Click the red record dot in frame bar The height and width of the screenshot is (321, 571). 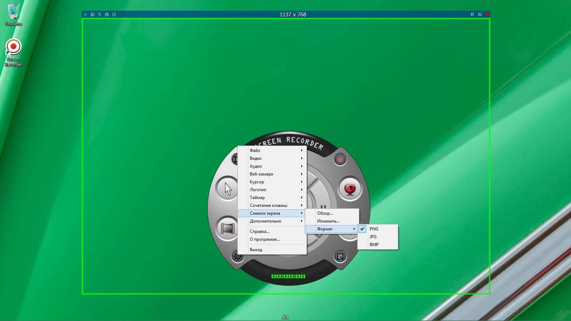[x=487, y=15]
